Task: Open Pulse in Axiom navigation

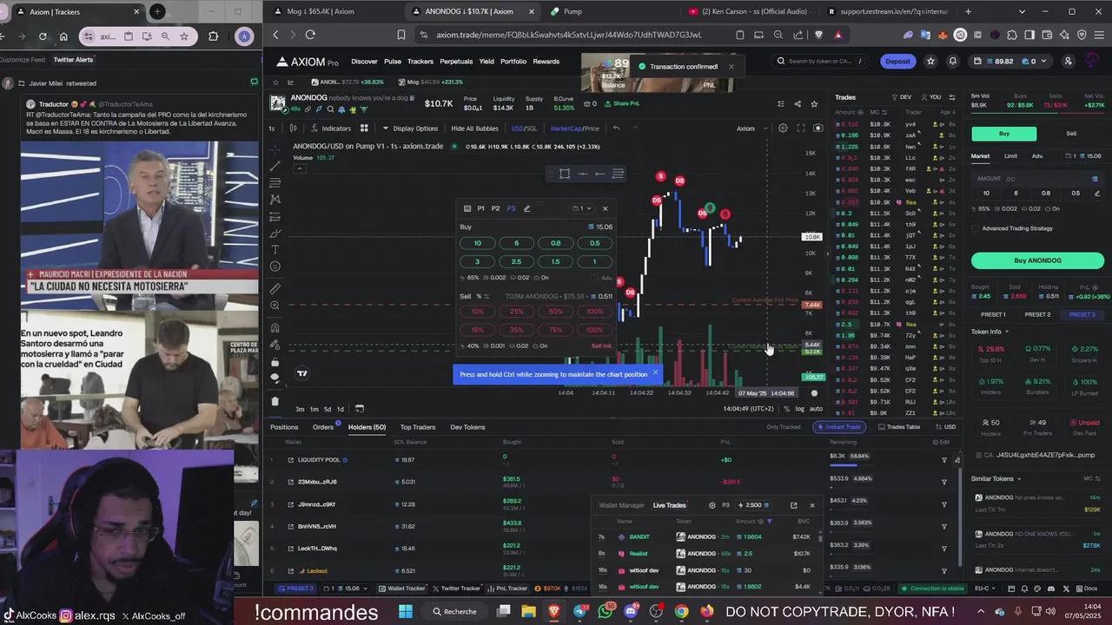Action: pyautogui.click(x=393, y=62)
